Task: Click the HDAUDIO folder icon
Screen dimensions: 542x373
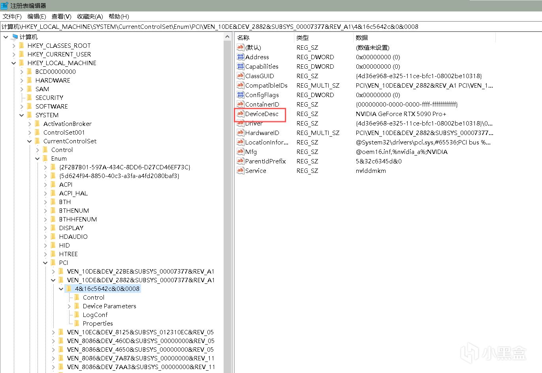Action: click(x=53, y=236)
